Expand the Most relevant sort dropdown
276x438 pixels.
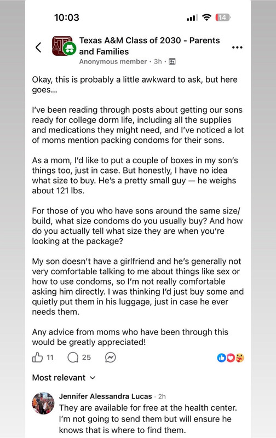coord(64,378)
